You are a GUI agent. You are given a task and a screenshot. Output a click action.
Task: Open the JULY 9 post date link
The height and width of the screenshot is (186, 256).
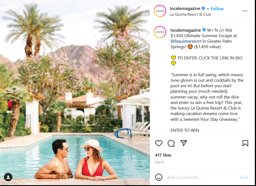(x=159, y=162)
